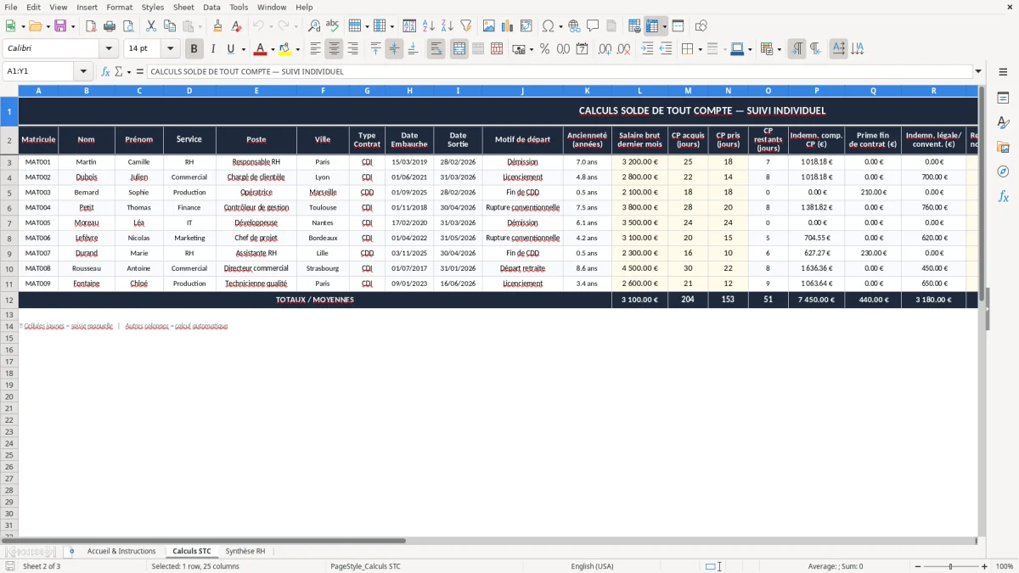Cut the selection with the scissors icon
This screenshot has width=1019, height=573.
(x=151, y=26)
